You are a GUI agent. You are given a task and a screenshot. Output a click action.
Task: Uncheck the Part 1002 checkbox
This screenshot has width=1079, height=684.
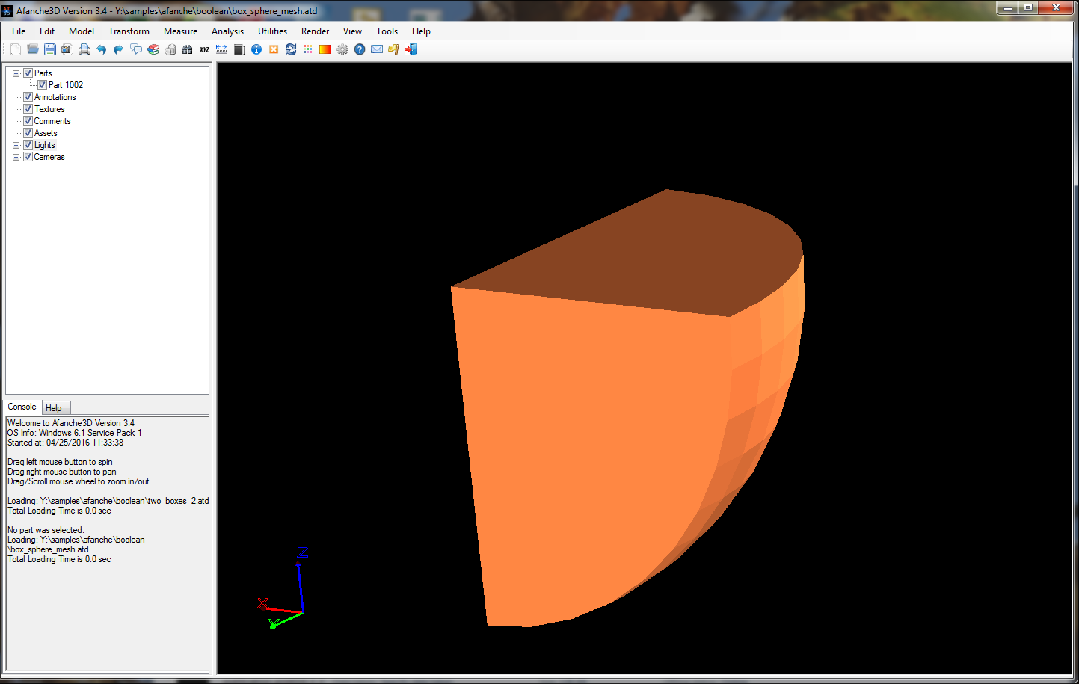click(43, 85)
